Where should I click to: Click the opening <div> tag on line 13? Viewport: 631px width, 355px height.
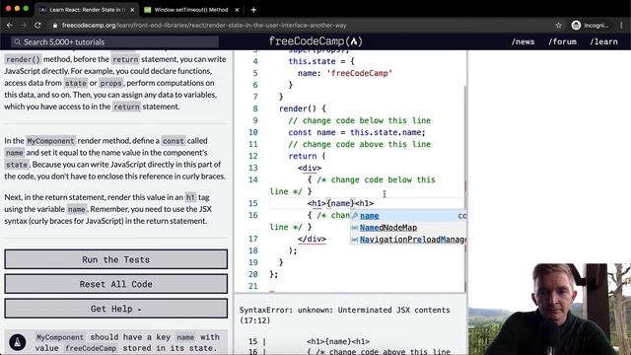(310, 168)
